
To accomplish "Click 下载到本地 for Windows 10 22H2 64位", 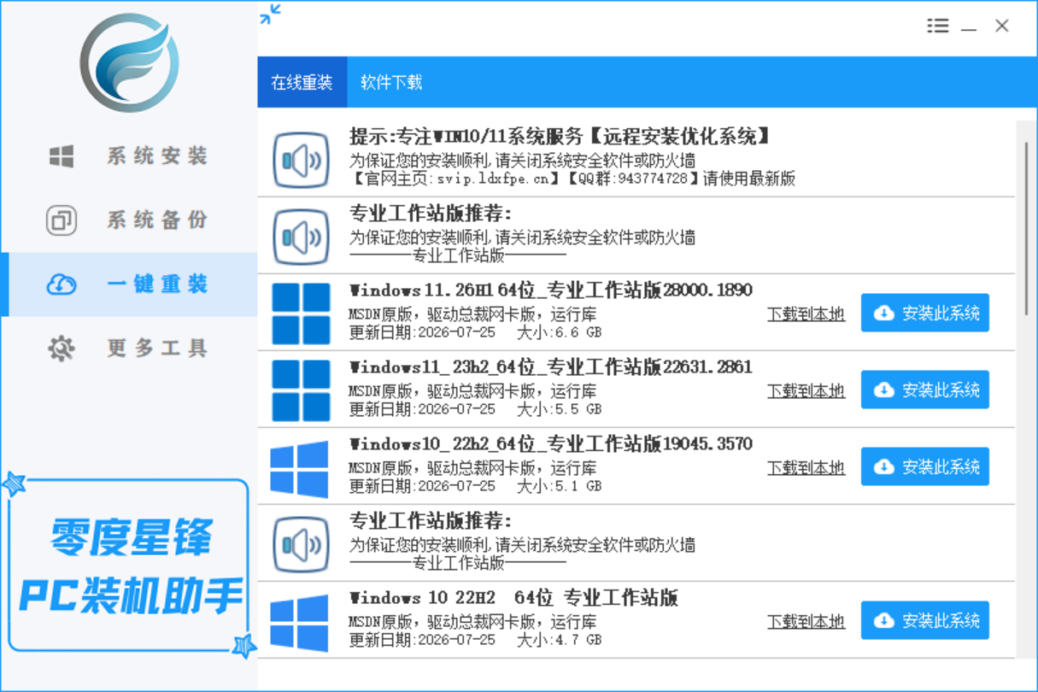I will click(x=806, y=621).
